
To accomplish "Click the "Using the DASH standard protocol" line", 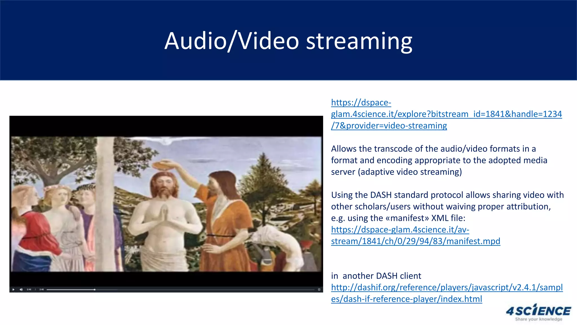I will click(447, 195).
